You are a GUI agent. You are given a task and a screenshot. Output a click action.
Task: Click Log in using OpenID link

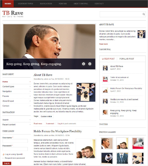coord(14,154)
